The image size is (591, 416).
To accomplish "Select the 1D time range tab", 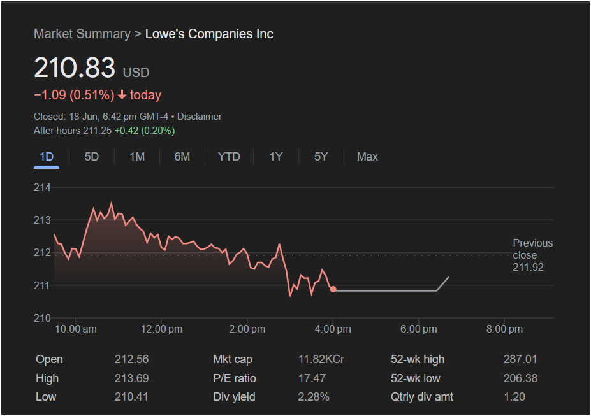I will (x=47, y=157).
